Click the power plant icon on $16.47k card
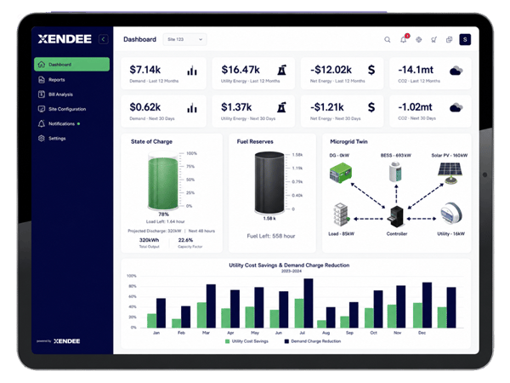Viewport: 510px width, 383px height. pos(281,70)
